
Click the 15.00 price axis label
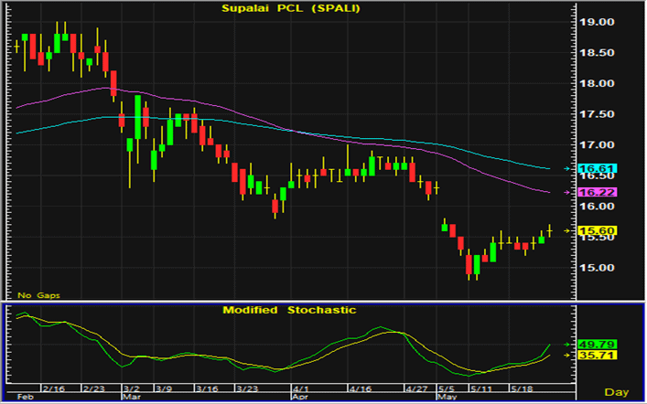[x=597, y=268]
